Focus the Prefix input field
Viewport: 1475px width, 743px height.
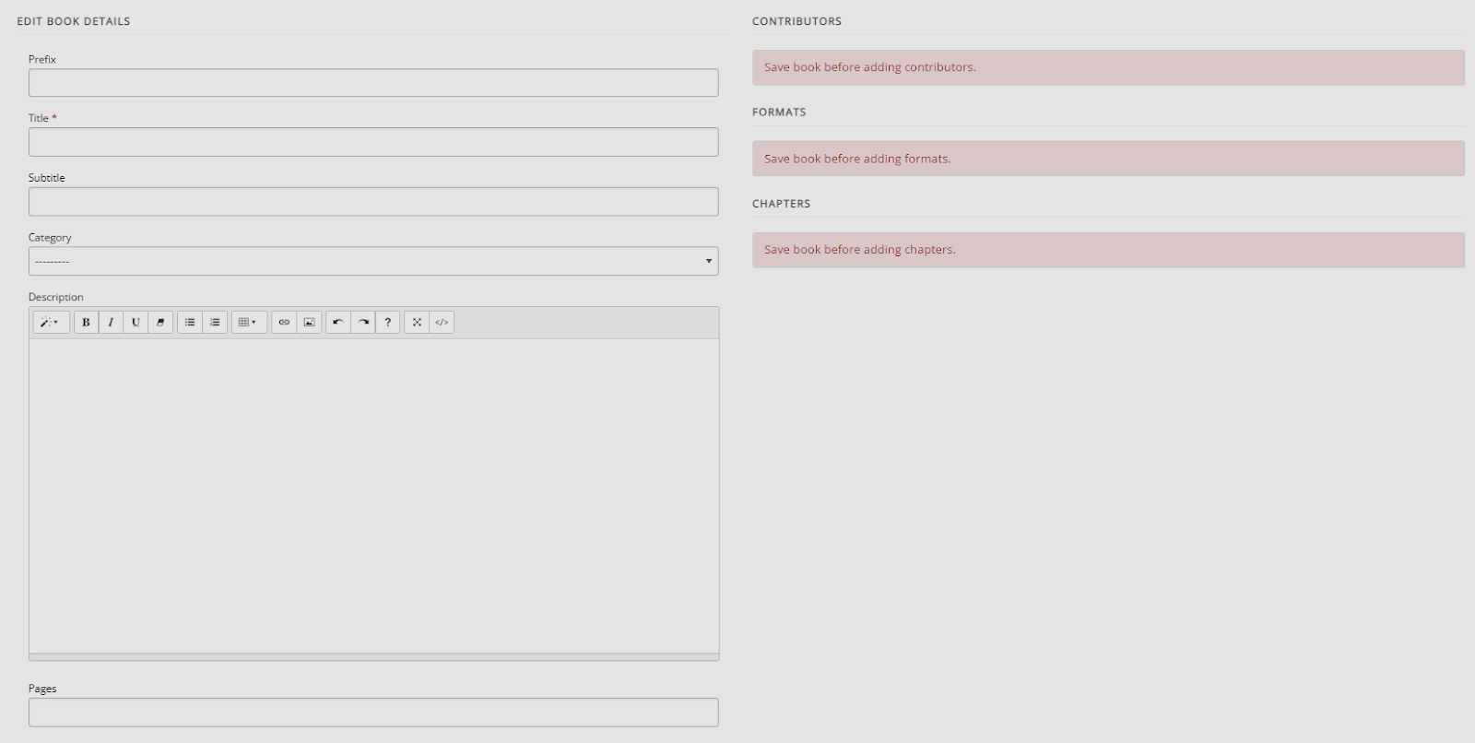click(373, 83)
